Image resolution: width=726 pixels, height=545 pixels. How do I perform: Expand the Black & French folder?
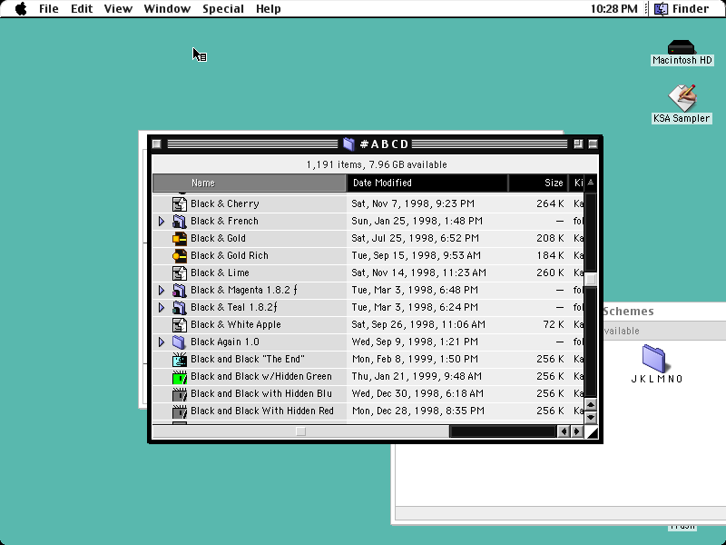pyautogui.click(x=162, y=221)
